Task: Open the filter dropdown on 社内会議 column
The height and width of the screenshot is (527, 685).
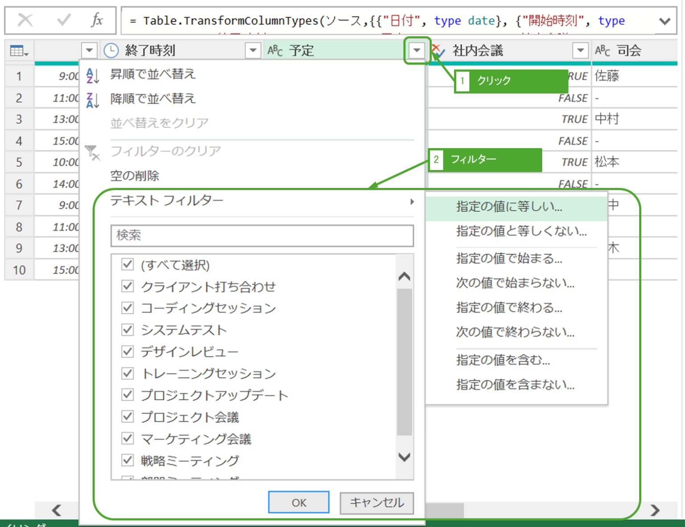Action: pyautogui.click(x=580, y=50)
